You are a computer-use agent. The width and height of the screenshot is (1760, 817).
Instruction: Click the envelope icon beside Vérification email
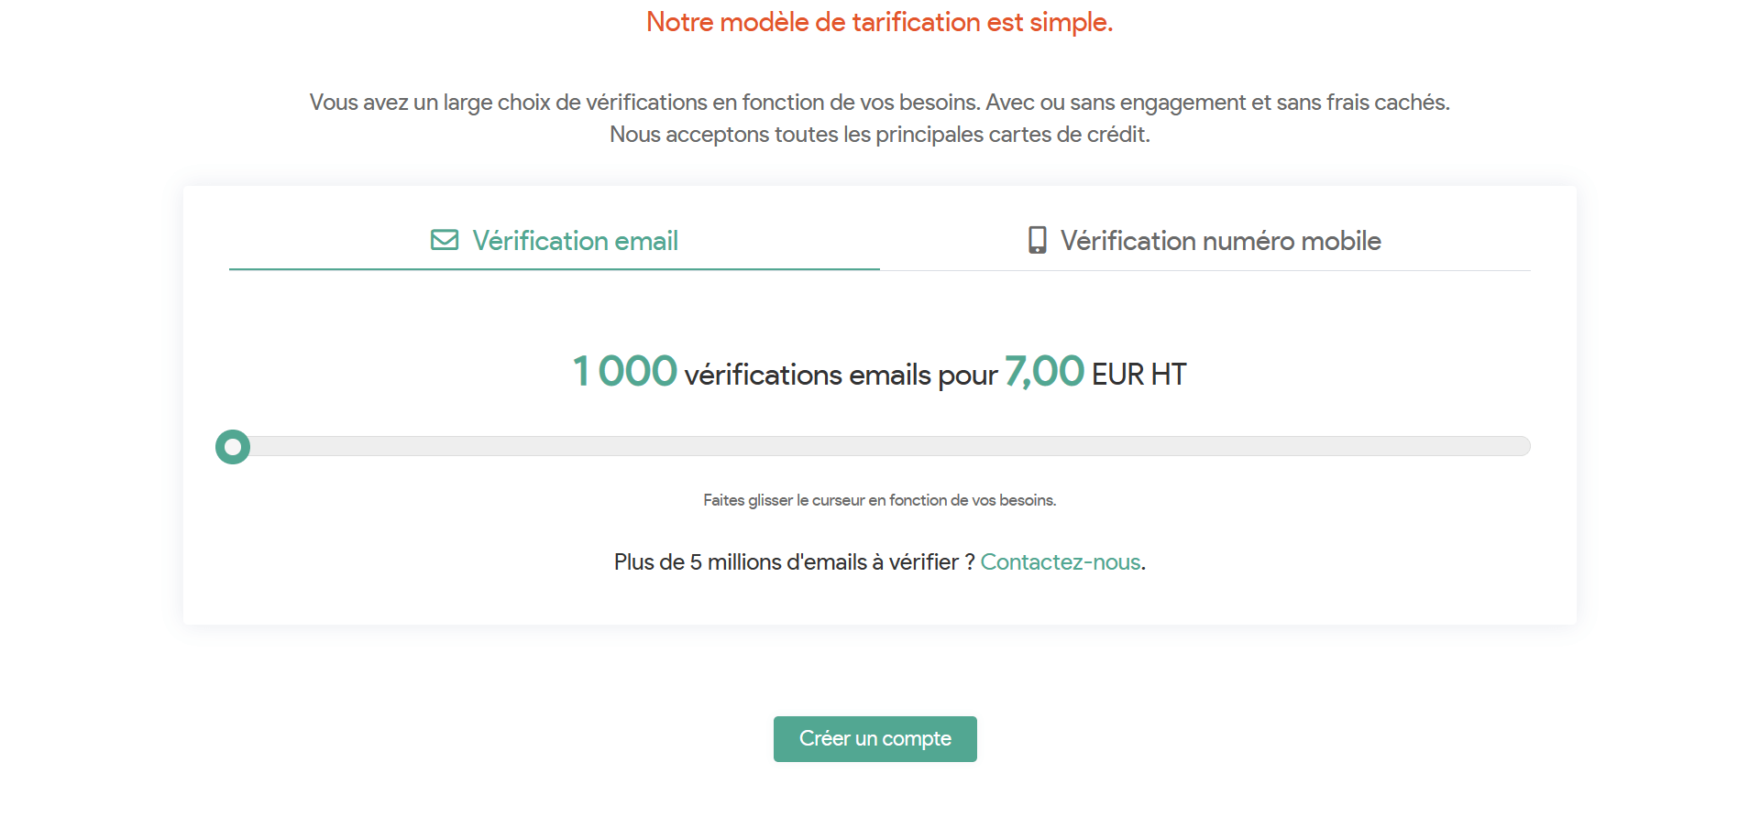tap(445, 240)
